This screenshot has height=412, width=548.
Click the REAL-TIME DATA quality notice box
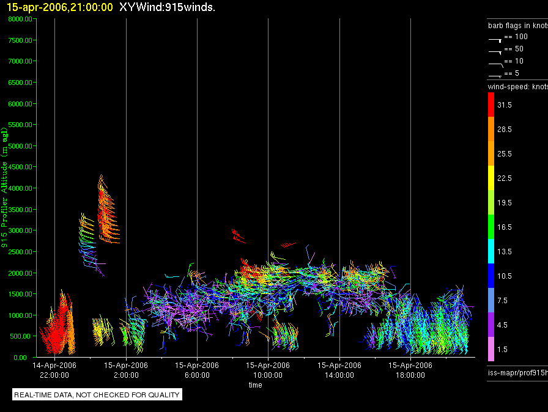click(x=97, y=394)
